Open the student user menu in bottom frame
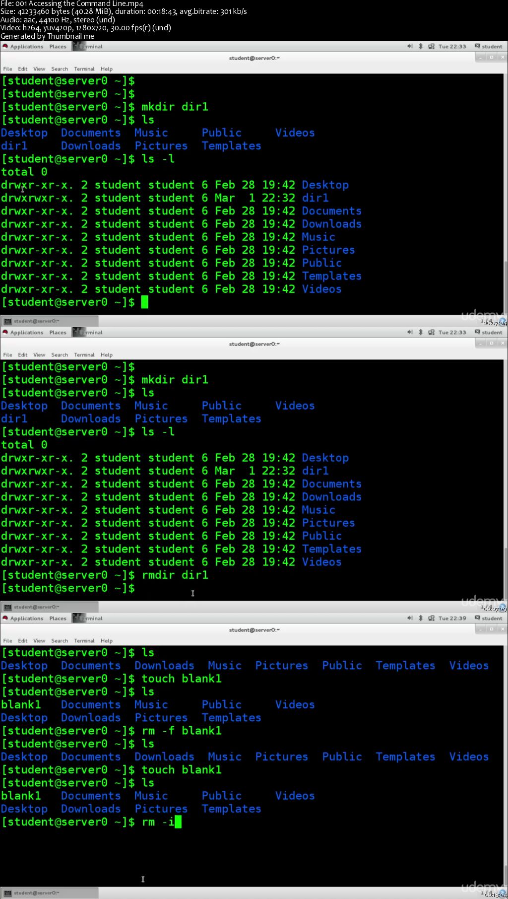Image resolution: width=508 pixels, height=899 pixels. (489, 618)
